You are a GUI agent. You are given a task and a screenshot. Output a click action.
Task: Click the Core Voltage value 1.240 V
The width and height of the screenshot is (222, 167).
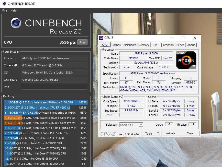164,67
